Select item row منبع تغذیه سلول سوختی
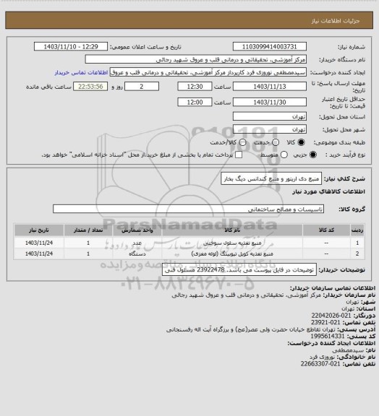 pos(189,243)
